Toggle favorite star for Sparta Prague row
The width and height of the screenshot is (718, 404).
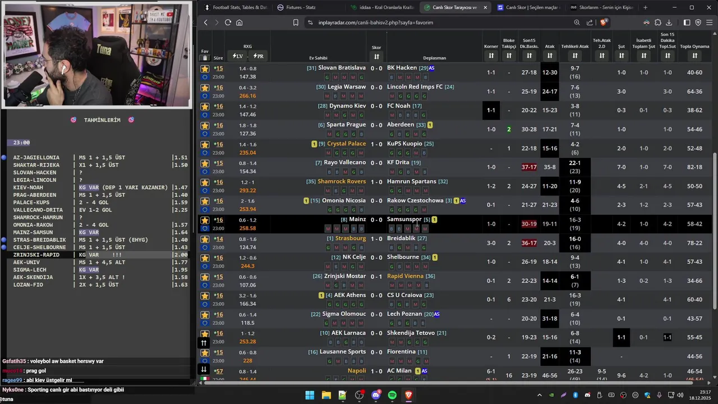pyautogui.click(x=205, y=126)
